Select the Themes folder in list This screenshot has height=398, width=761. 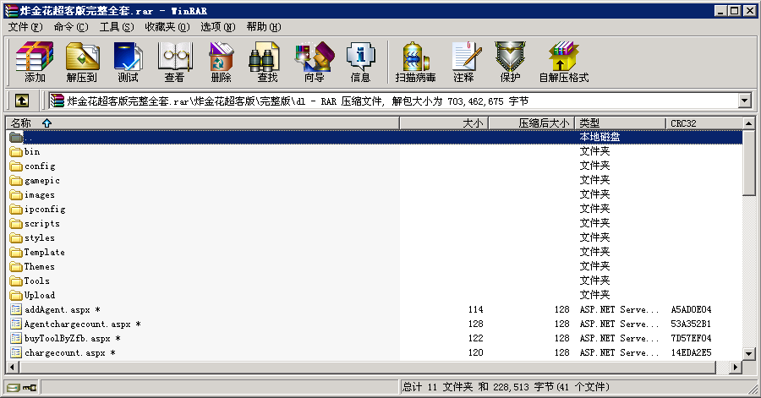(x=39, y=266)
